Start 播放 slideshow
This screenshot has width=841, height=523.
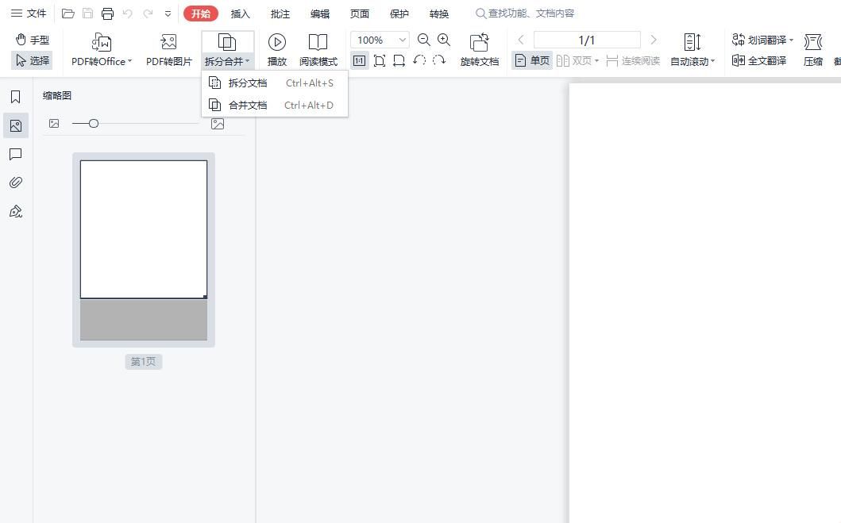click(x=276, y=49)
